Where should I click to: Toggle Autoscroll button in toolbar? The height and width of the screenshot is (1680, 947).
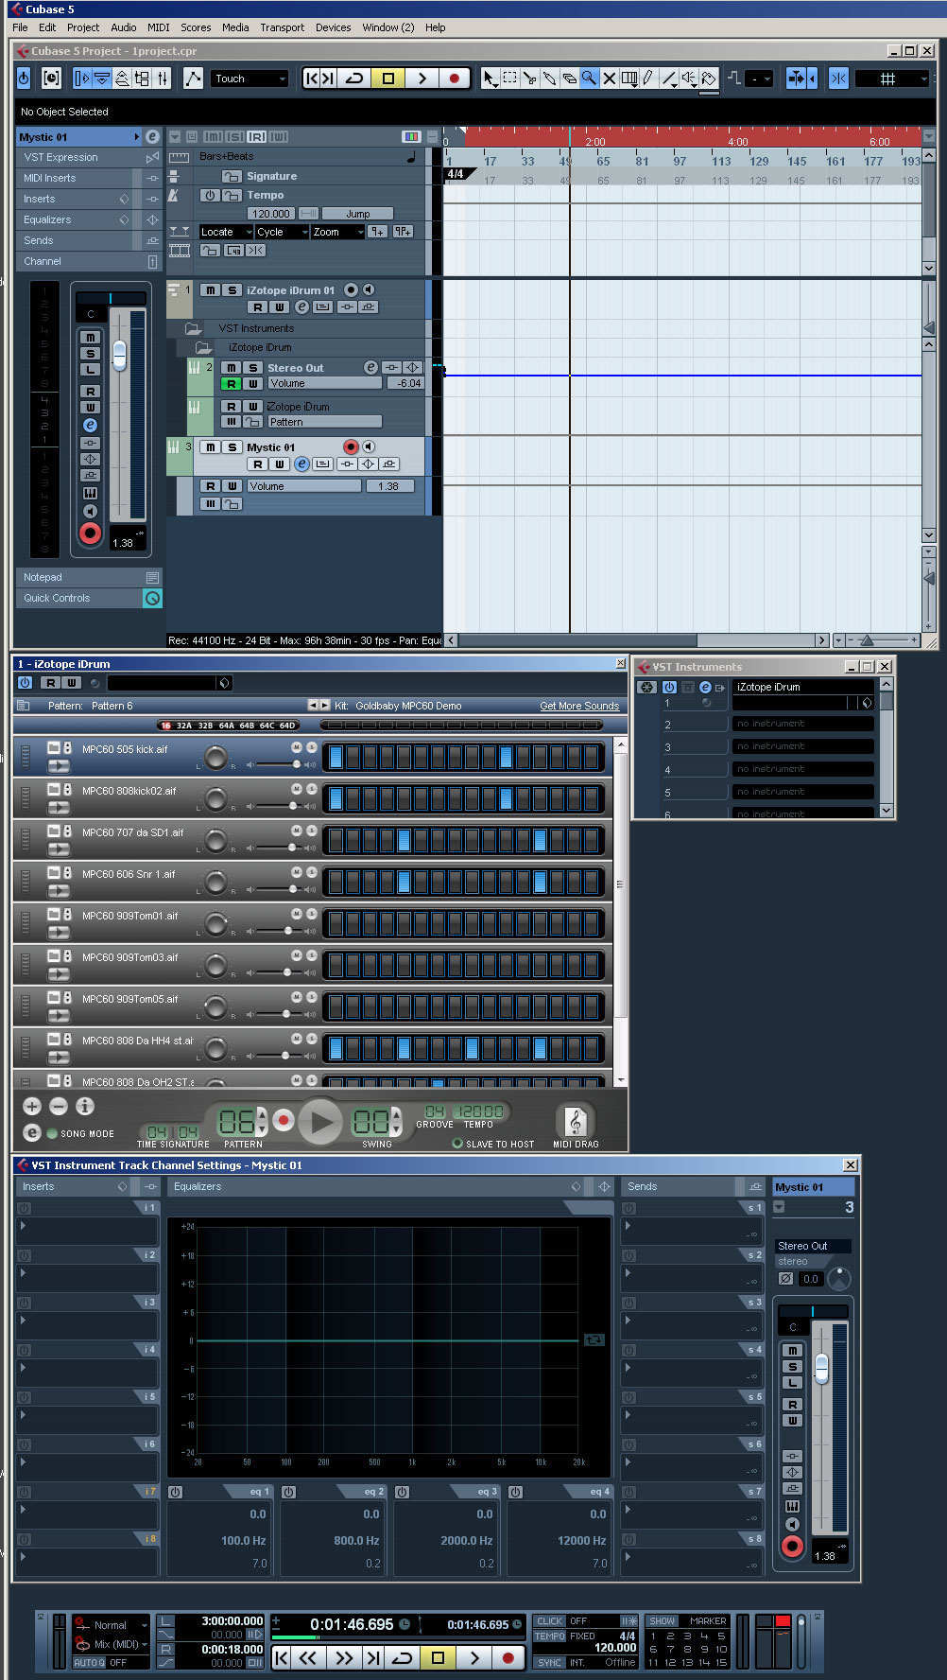tap(796, 79)
